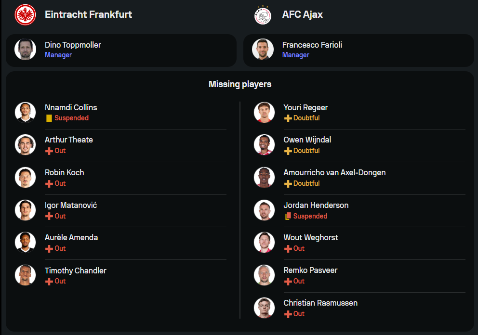Screen dimensions: 478x335
Task: View Amourricho van Axel-Dongen's player page
Action: coord(334,172)
